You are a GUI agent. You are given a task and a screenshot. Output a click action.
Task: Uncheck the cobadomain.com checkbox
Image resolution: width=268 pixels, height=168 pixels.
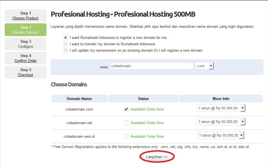point(126,109)
